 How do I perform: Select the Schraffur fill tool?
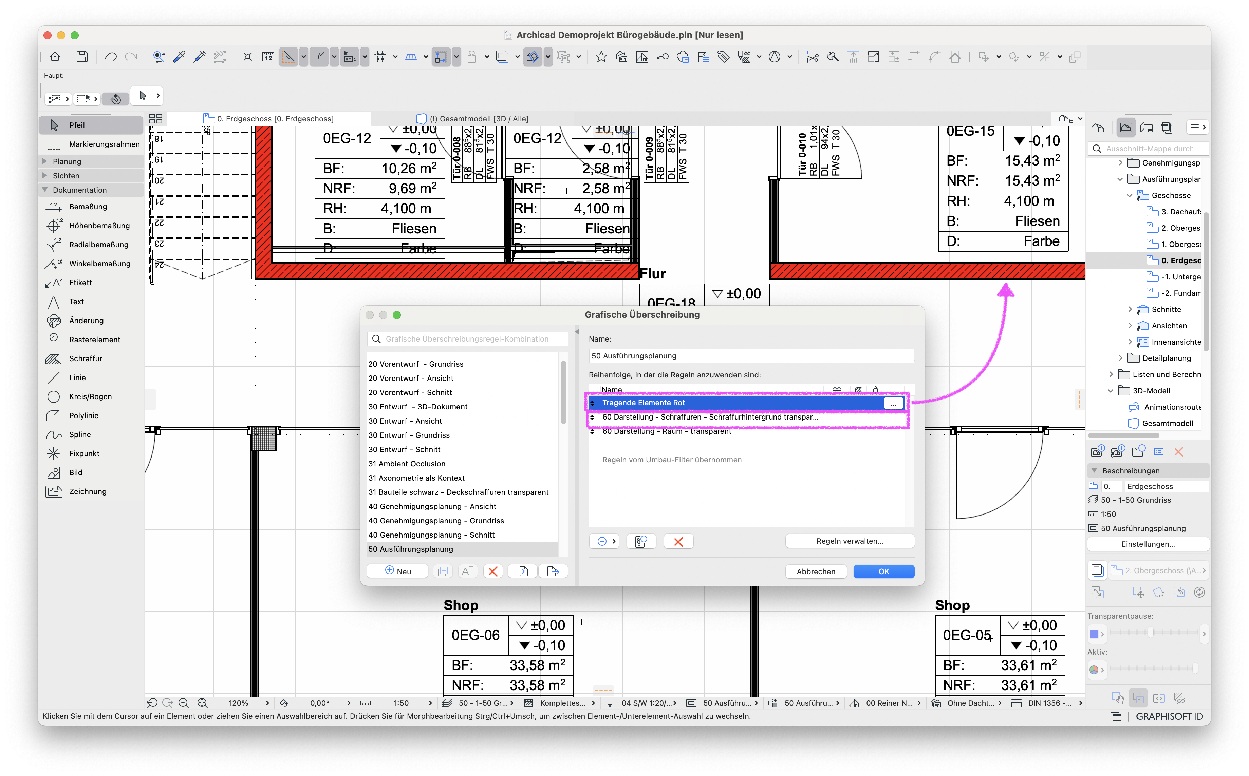click(x=91, y=358)
